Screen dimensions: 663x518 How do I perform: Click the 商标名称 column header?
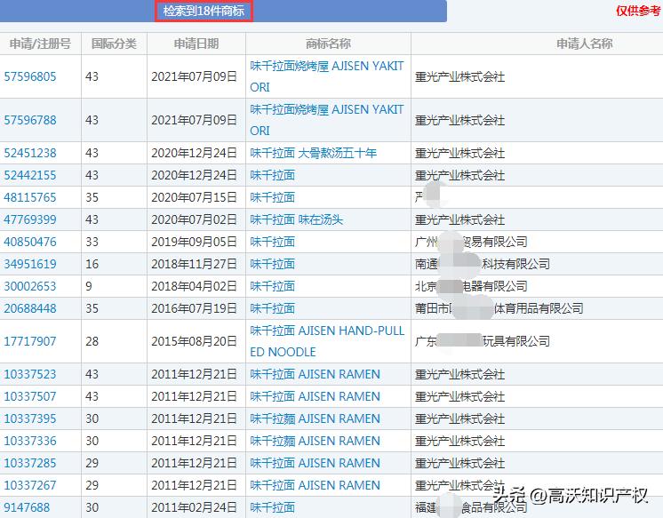point(328,44)
